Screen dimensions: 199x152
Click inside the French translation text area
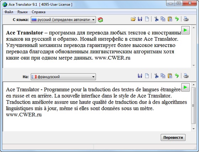click(x=97, y=107)
